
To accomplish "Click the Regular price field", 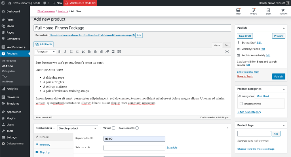I will [134, 139].
